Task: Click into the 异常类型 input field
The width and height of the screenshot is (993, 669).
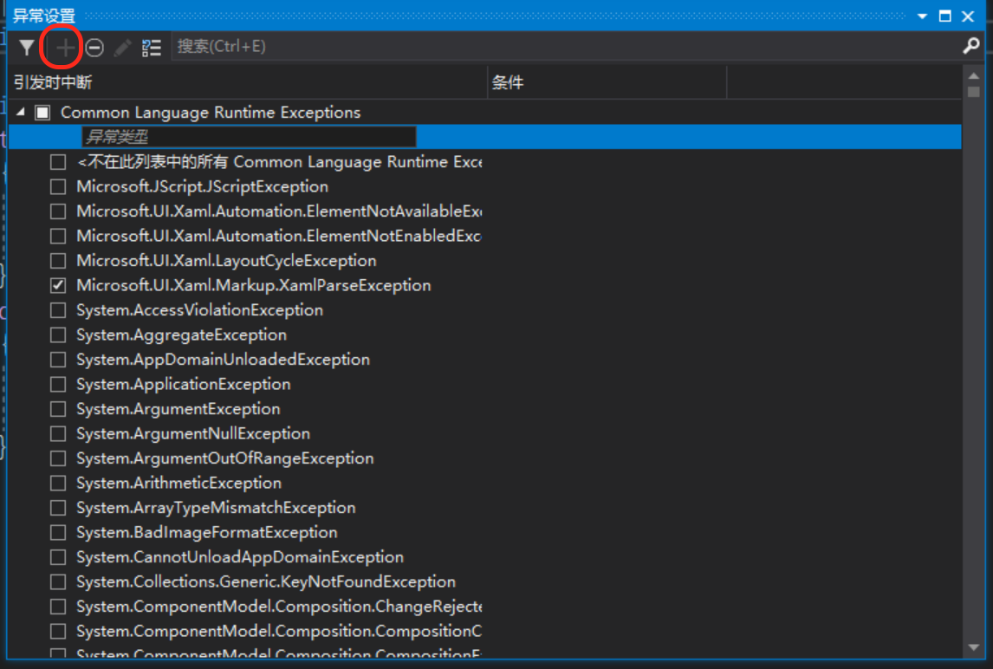Action: pos(249,137)
